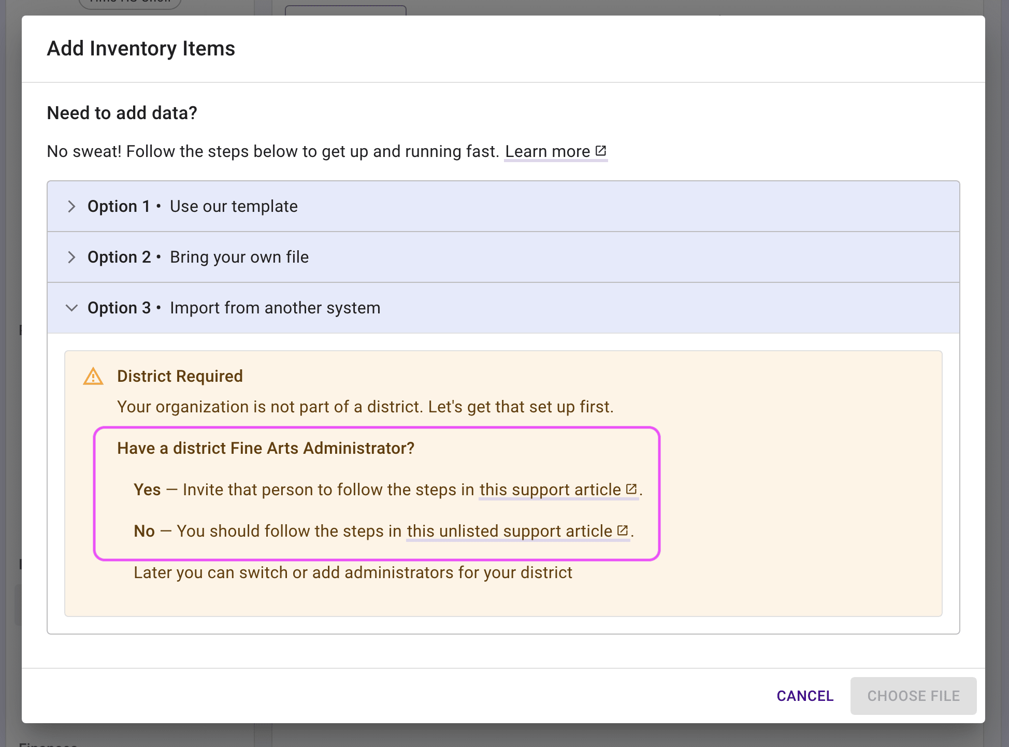Open the 'Bring your own file' option row
Image resolution: width=1009 pixels, height=747 pixels.
click(x=239, y=257)
